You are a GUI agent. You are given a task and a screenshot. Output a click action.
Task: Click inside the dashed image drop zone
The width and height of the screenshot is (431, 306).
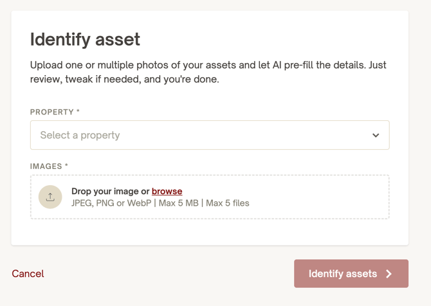[210, 197]
